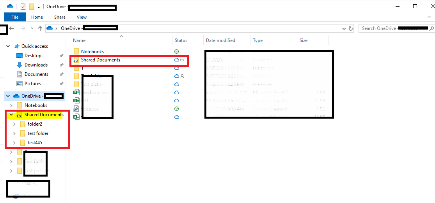Open the View ribbon tab
435x203 pixels.
(x=82, y=17)
